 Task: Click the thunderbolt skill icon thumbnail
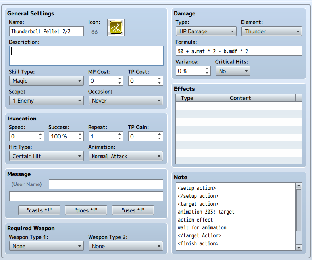(x=116, y=27)
